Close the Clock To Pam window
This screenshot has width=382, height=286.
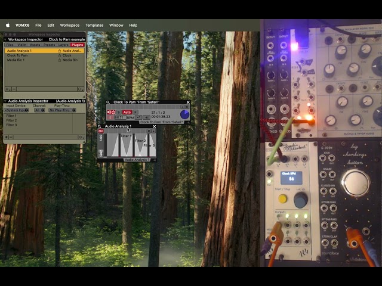pyautogui.click(x=188, y=102)
